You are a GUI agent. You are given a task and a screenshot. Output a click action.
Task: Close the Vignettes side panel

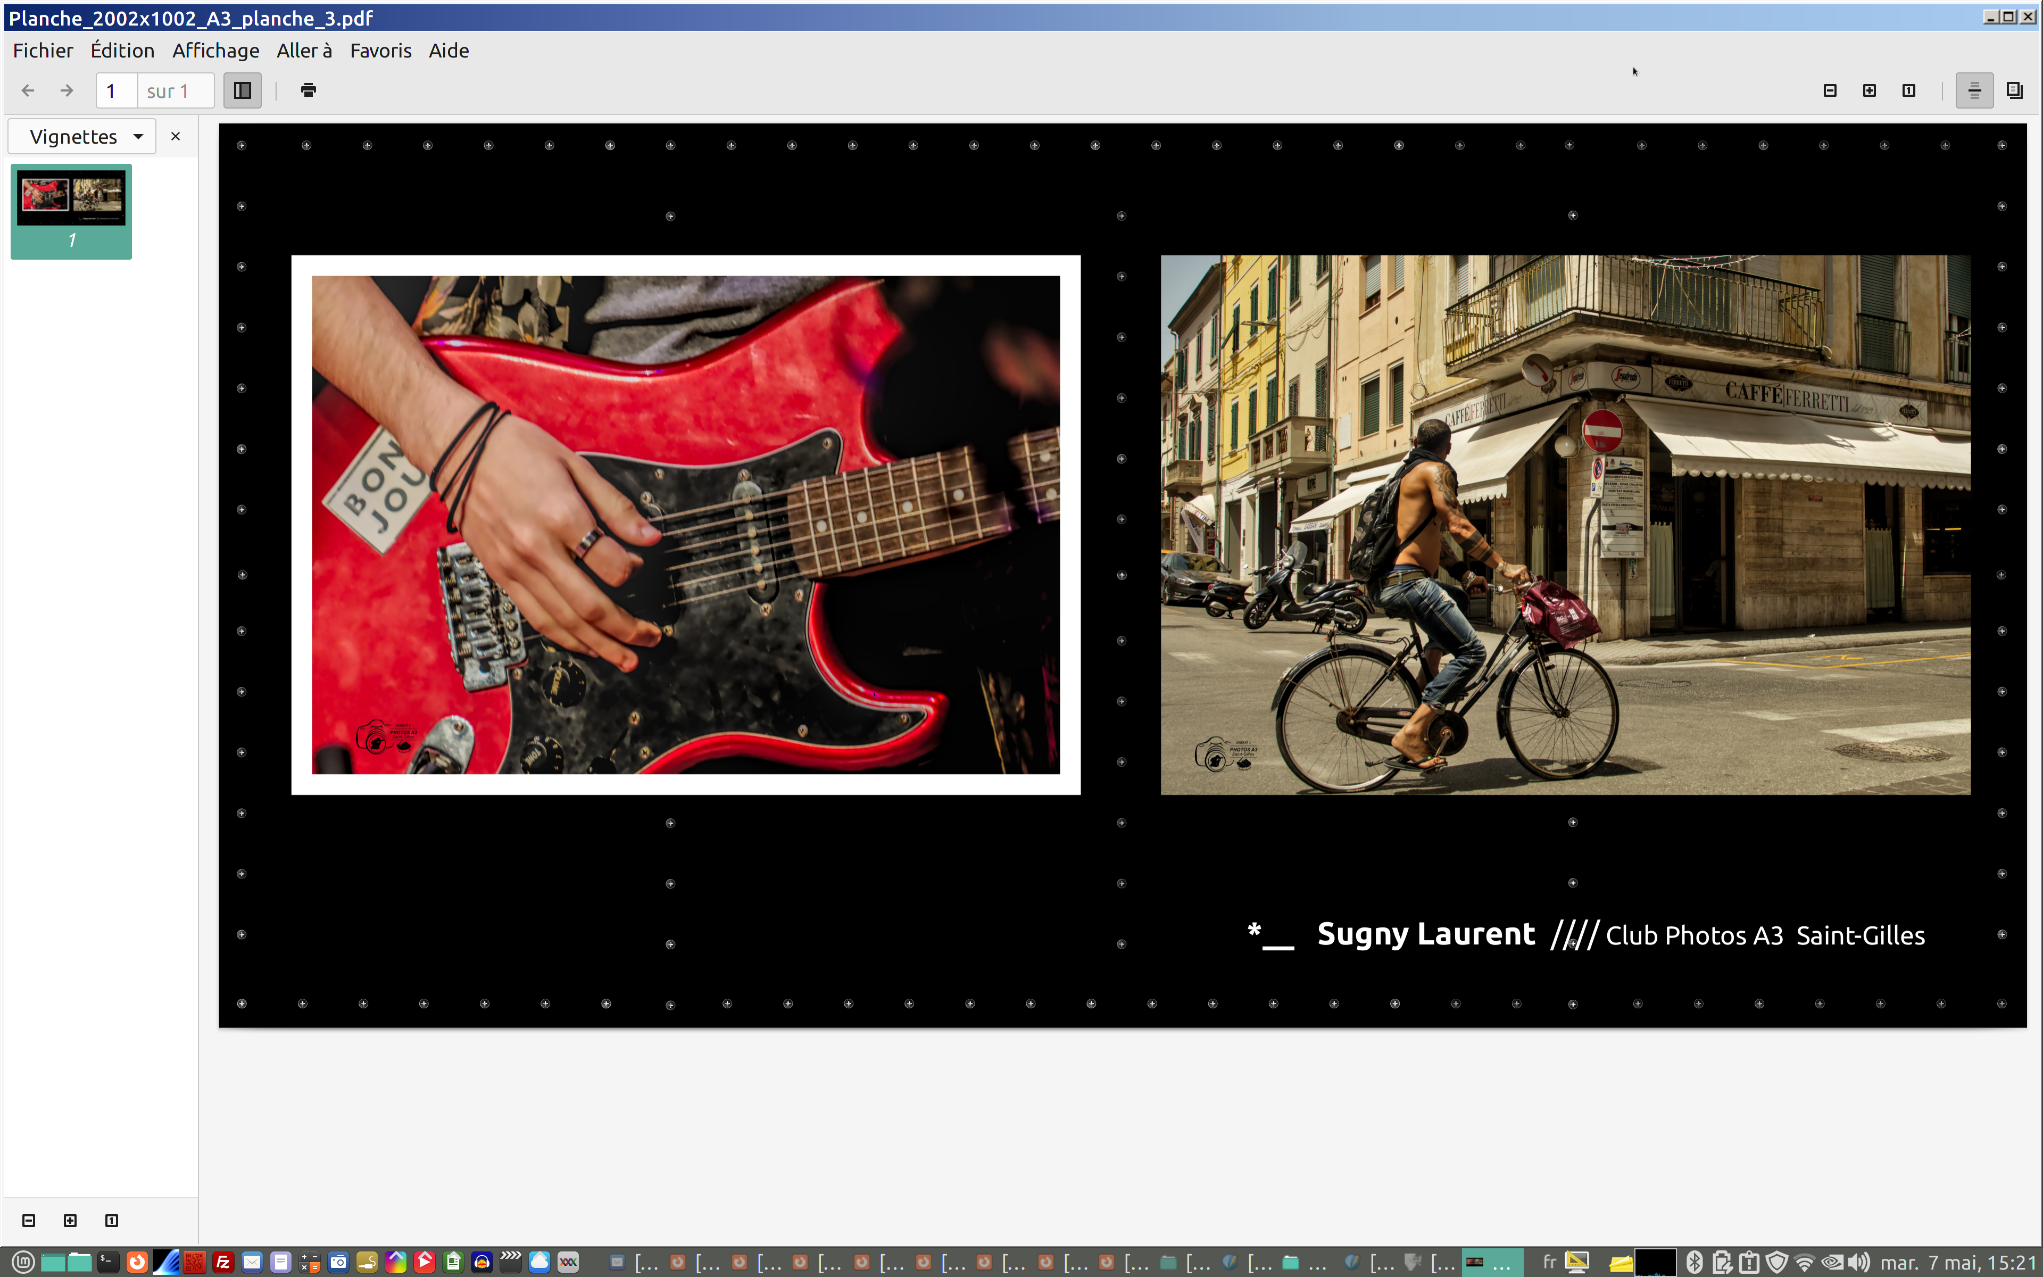(x=176, y=137)
